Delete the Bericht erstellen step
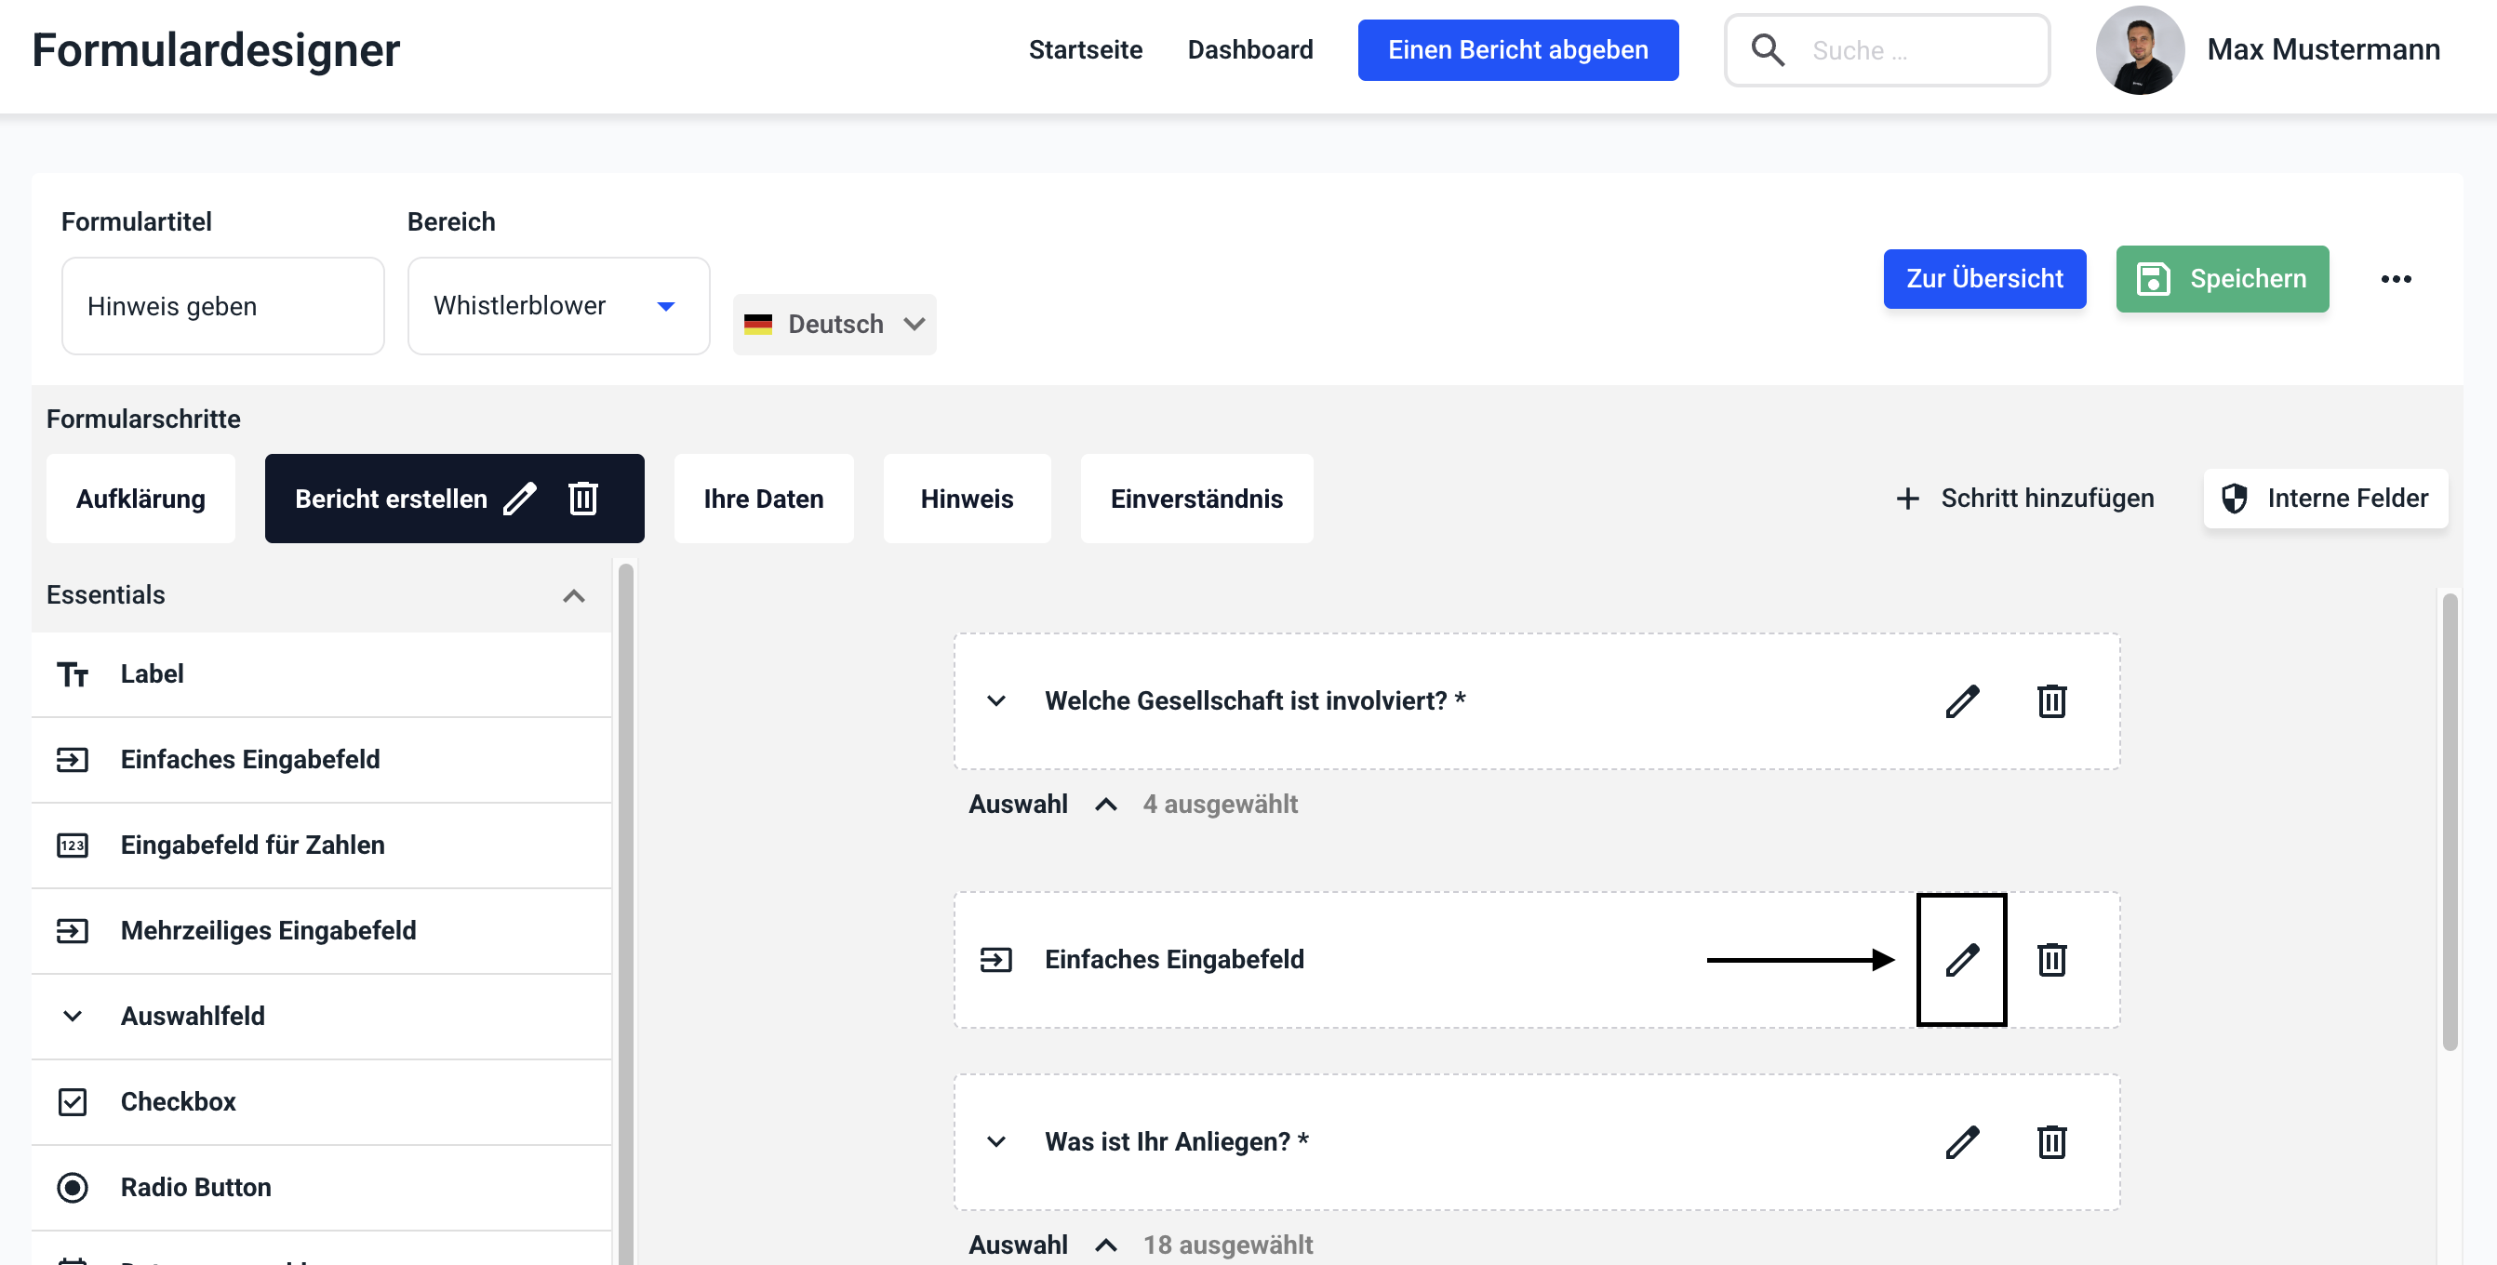Screen dimensions: 2497x1265 (x=582, y=499)
